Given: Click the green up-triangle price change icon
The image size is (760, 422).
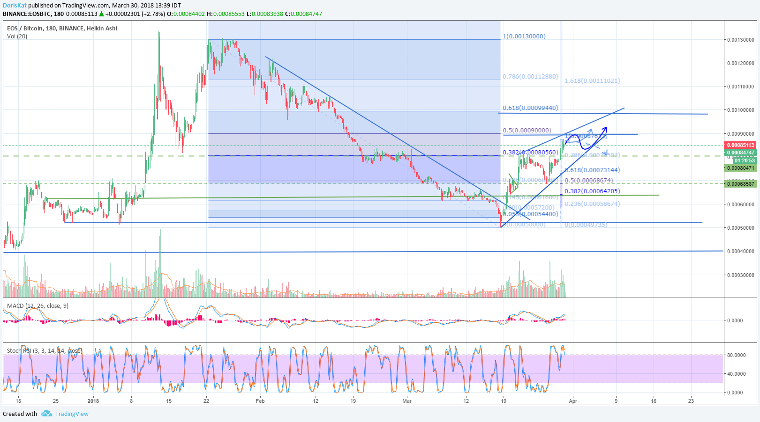Looking at the screenshot, I should 101,14.
